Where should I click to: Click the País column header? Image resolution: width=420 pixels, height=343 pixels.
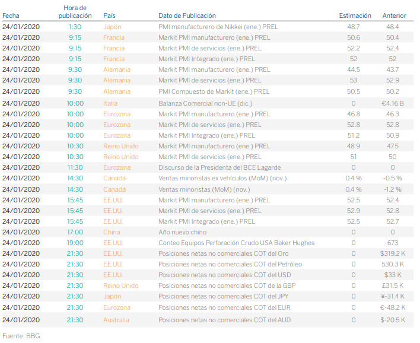point(110,15)
